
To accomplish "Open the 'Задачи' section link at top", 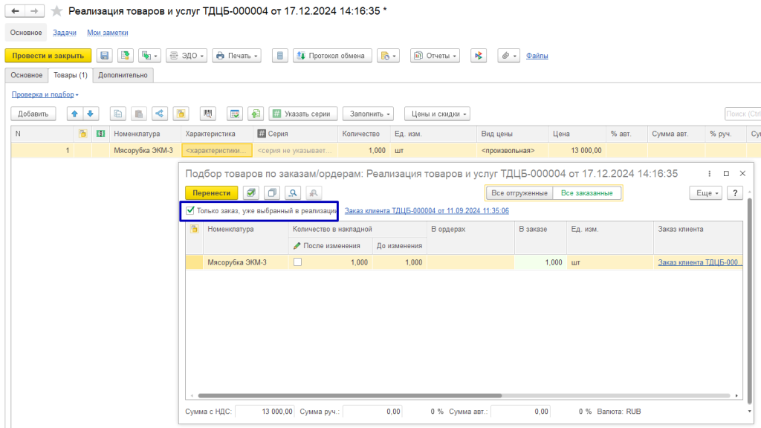I will tap(64, 33).
